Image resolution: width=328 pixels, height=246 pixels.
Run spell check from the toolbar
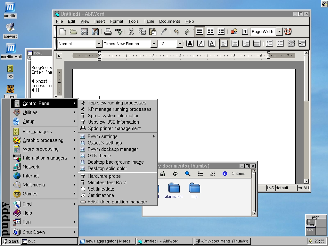119,31
